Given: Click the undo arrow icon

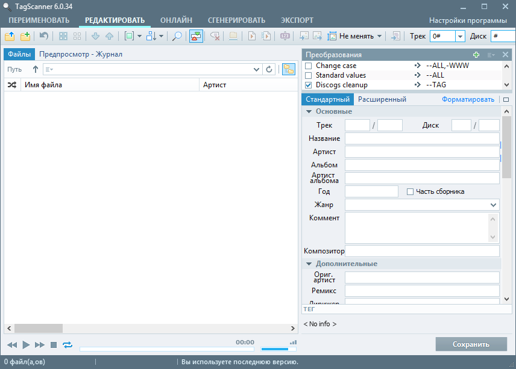Looking at the screenshot, I should click(x=44, y=36).
